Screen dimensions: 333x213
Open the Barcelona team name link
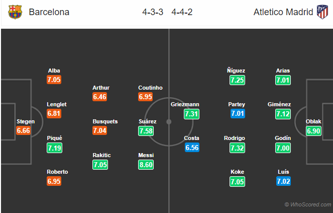49,12
